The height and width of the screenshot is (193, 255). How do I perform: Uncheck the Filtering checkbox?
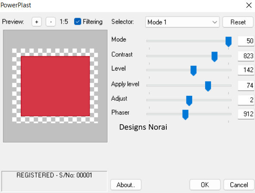coord(78,21)
